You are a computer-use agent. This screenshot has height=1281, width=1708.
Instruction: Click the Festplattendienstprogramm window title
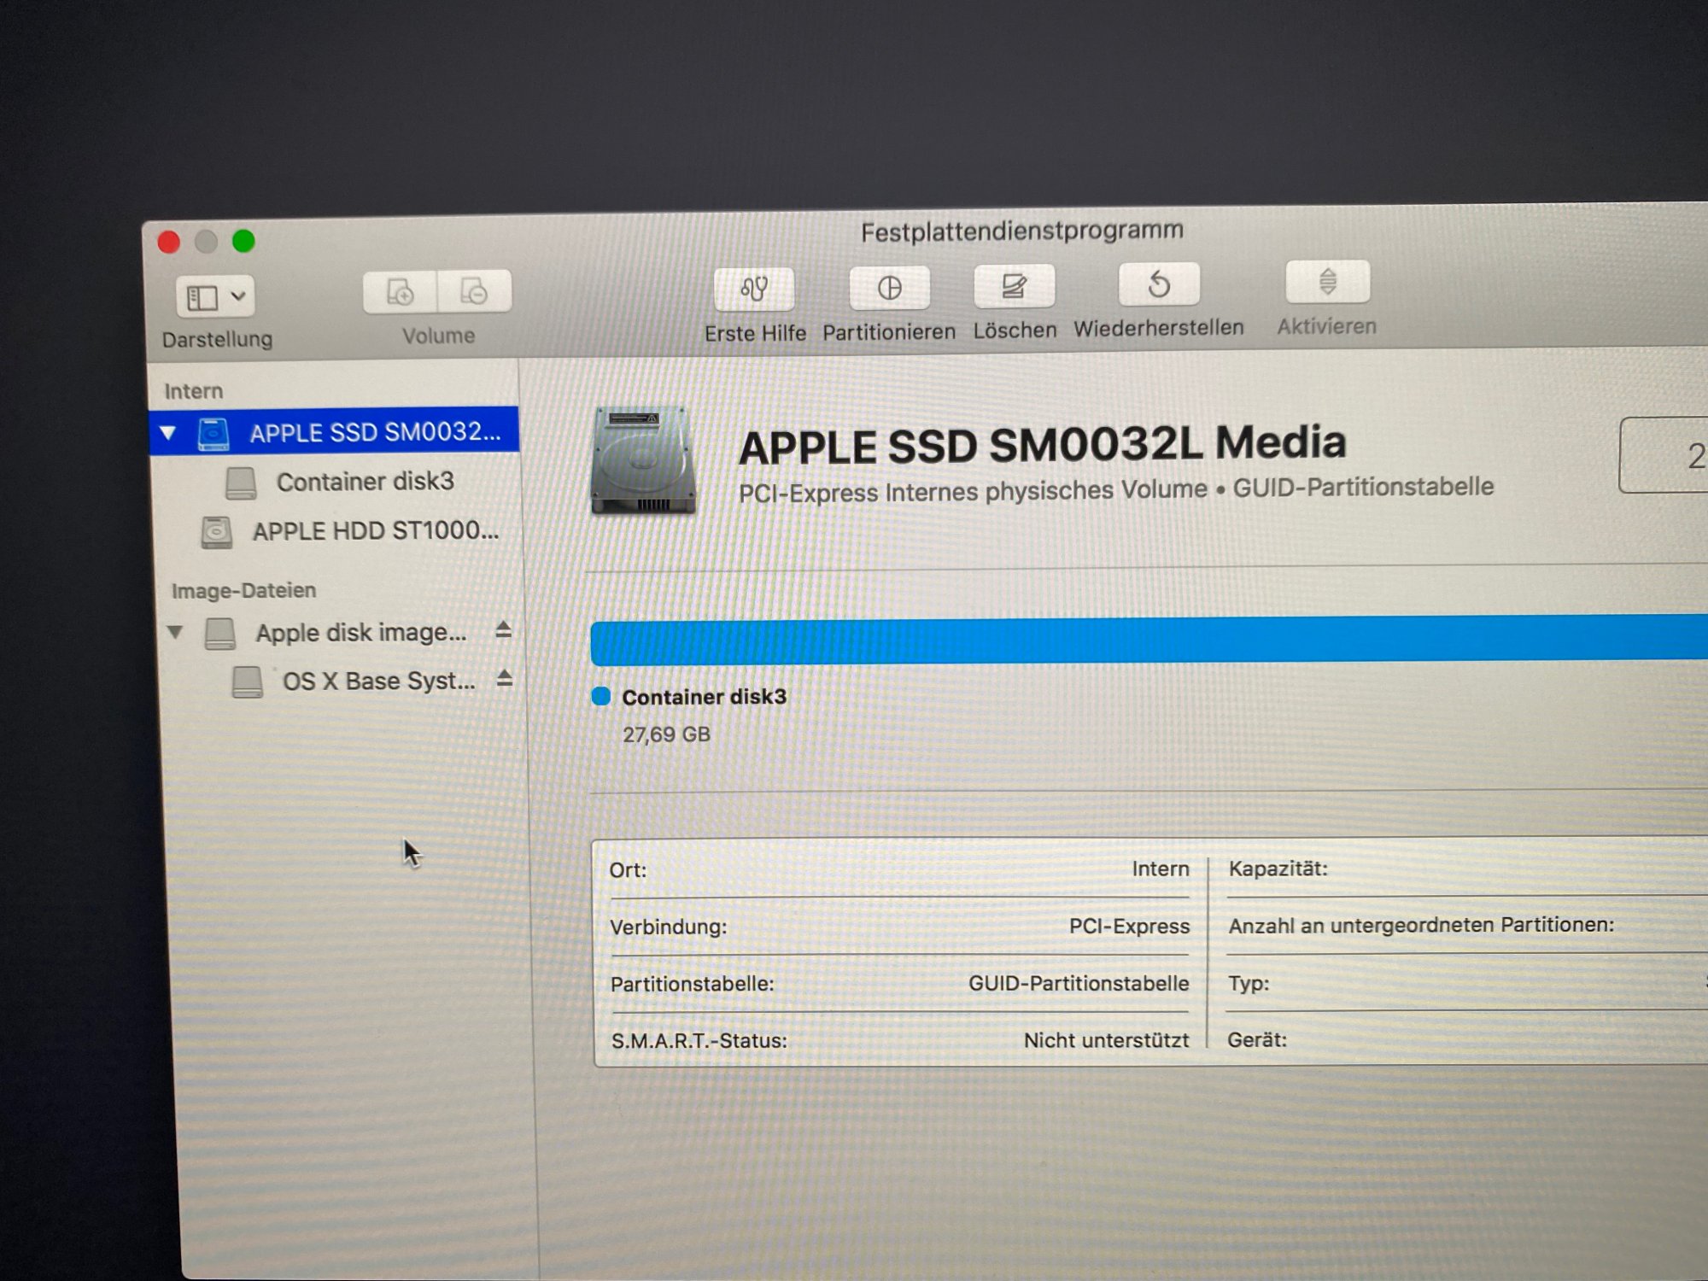point(1021,231)
